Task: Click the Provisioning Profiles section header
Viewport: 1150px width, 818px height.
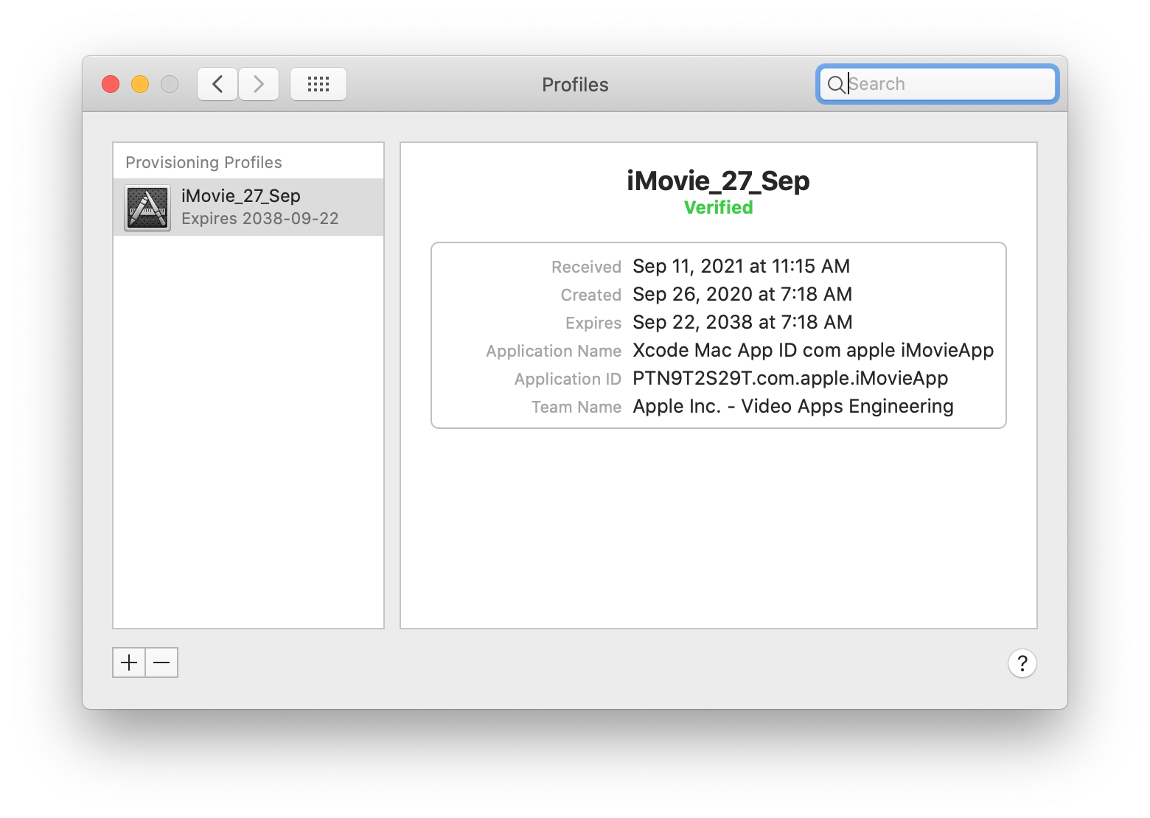Action: (203, 162)
